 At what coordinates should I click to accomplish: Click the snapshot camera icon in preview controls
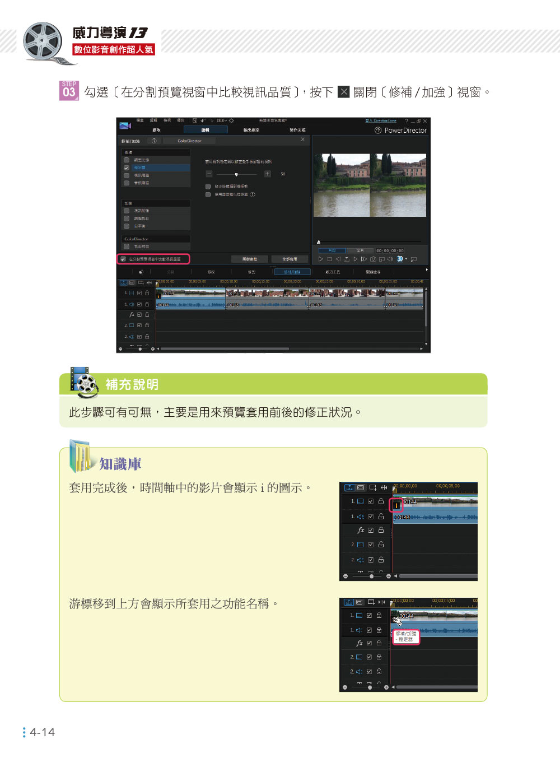(x=373, y=259)
